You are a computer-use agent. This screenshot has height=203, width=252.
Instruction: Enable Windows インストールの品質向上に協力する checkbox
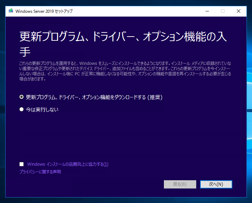(22, 164)
